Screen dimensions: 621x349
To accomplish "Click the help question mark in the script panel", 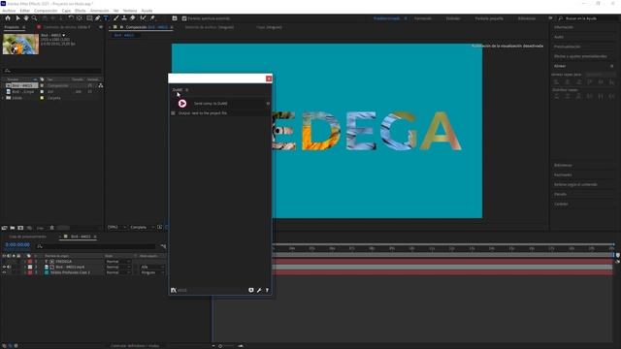I will pos(267,290).
